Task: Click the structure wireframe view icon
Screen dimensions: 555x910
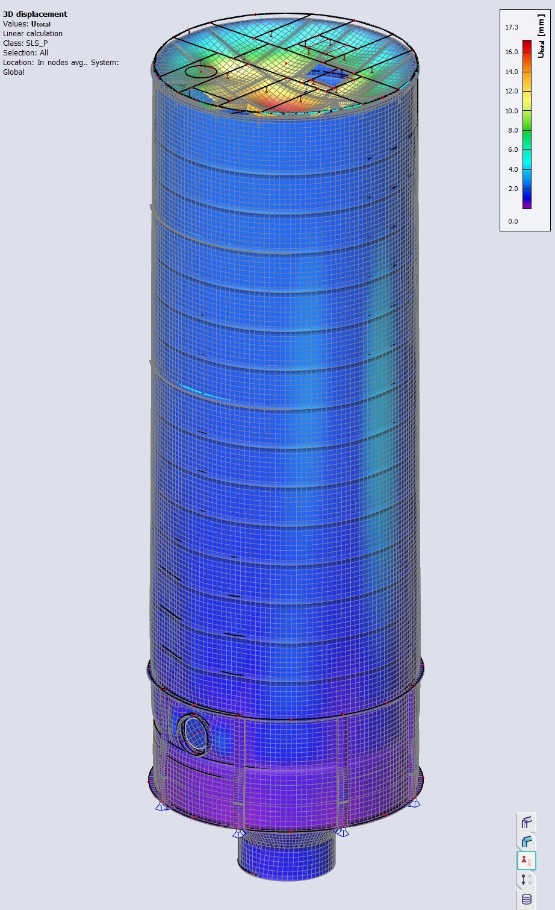Action: pyautogui.click(x=527, y=822)
